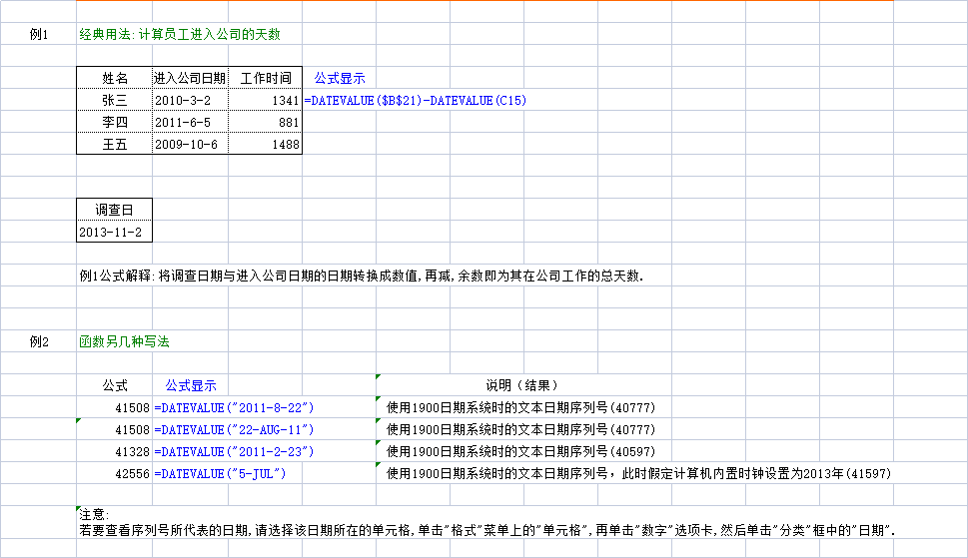Click the 说明（结果） header cell
This screenshot has height=558, width=968.
coord(523,385)
